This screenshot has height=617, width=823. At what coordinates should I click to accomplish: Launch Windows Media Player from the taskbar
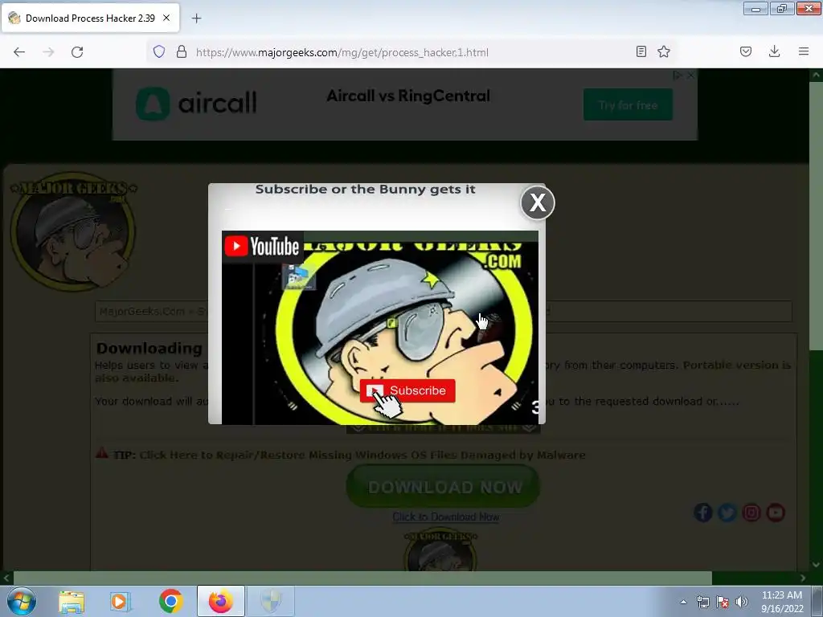coord(121,601)
